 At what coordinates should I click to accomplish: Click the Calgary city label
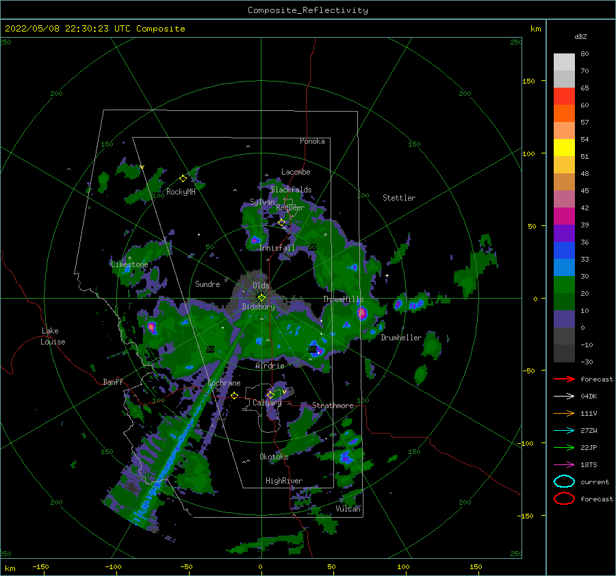pyautogui.click(x=267, y=403)
